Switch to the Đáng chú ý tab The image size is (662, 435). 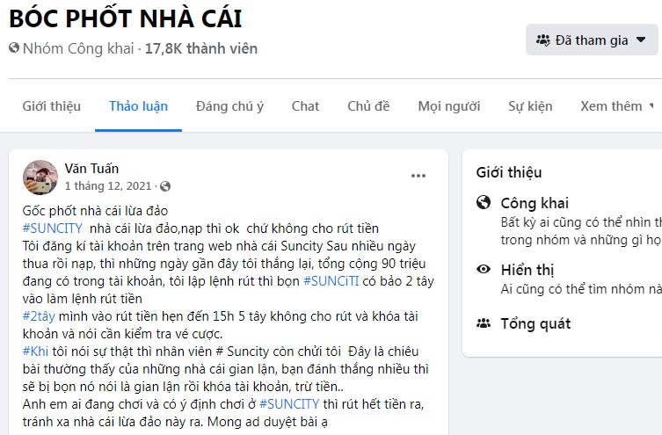pyautogui.click(x=229, y=106)
